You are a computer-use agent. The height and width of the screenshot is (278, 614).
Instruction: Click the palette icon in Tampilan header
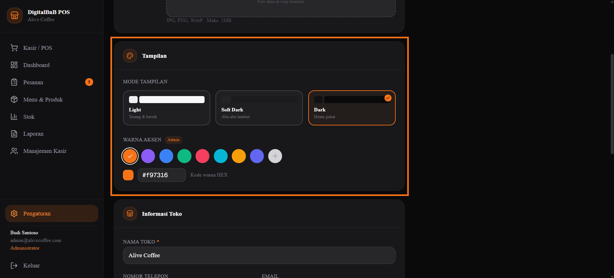pos(130,56)
